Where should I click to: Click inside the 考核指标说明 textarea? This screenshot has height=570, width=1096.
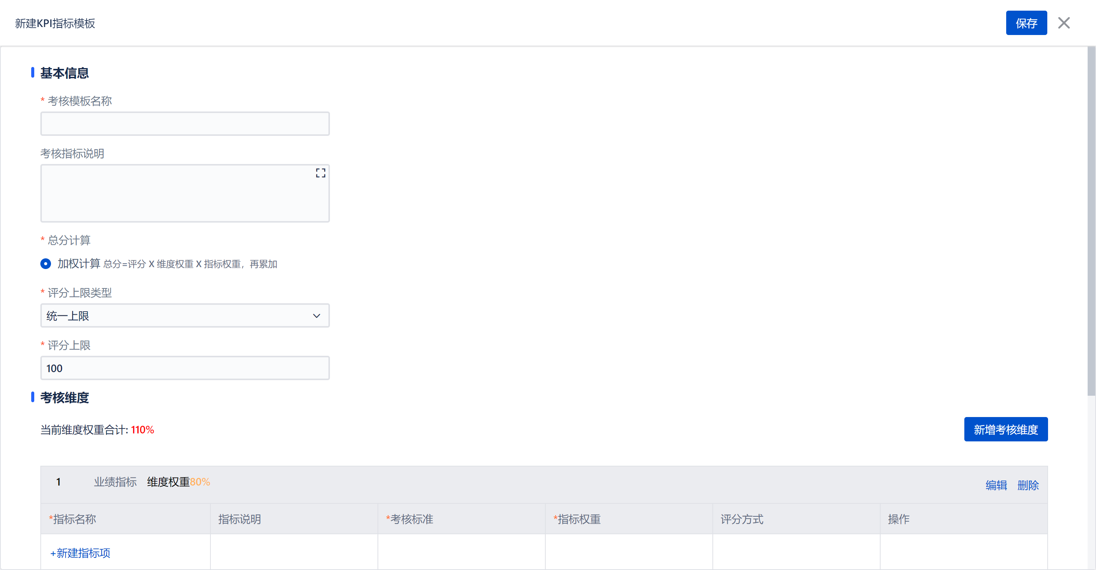(185, 193)
